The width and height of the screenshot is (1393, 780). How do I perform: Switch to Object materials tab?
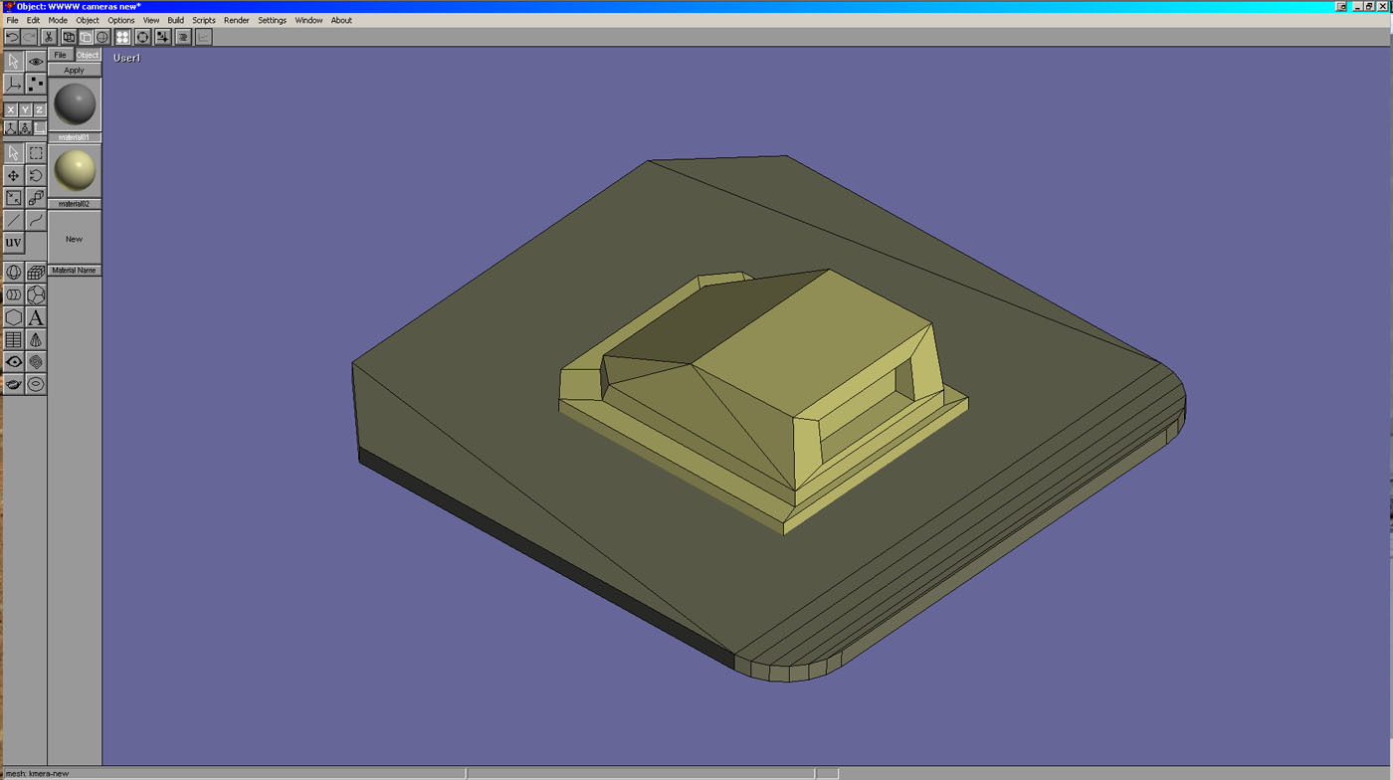(x=88, y=56)
